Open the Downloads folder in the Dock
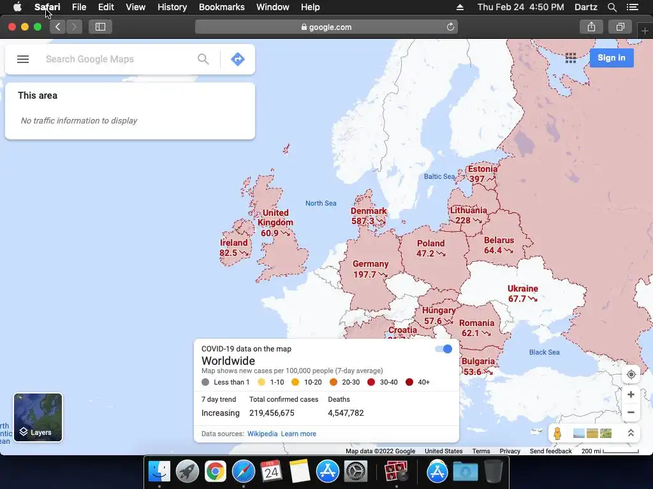Viewport: 653px width, 489px height. (465, 471)
